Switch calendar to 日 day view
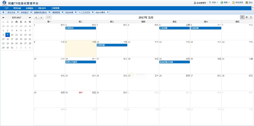The width and height of the screenshot is (254, 126). pyautogui.click(x=251, y=18)
